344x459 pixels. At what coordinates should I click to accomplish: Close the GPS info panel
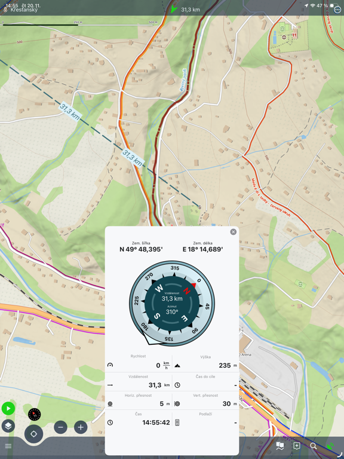pyautogui.click(x=233, y=232)
